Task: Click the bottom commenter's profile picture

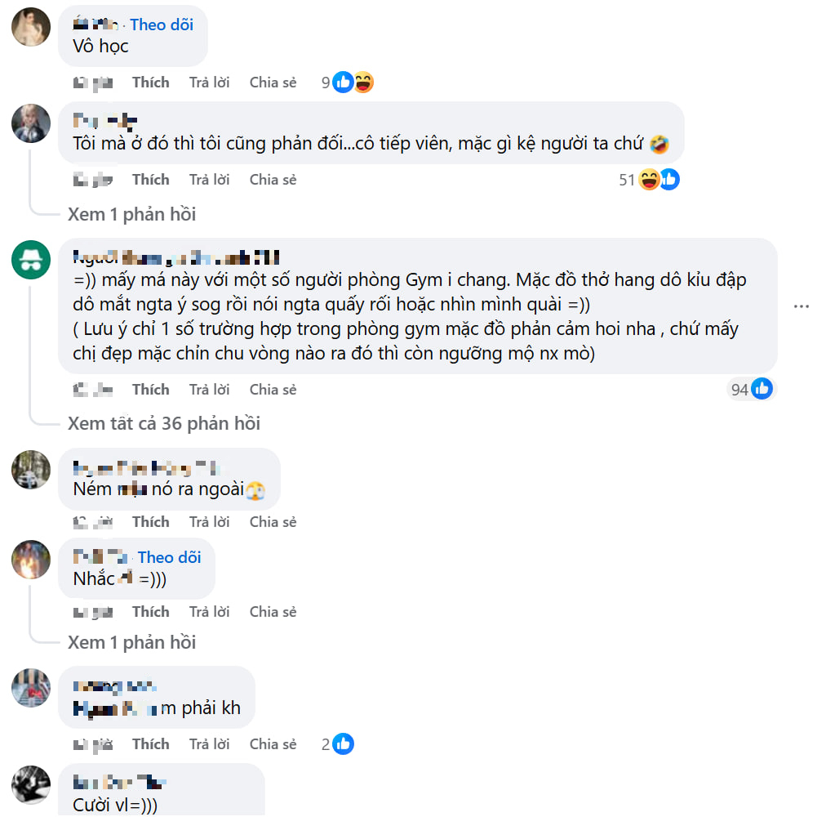Action: 30,787
